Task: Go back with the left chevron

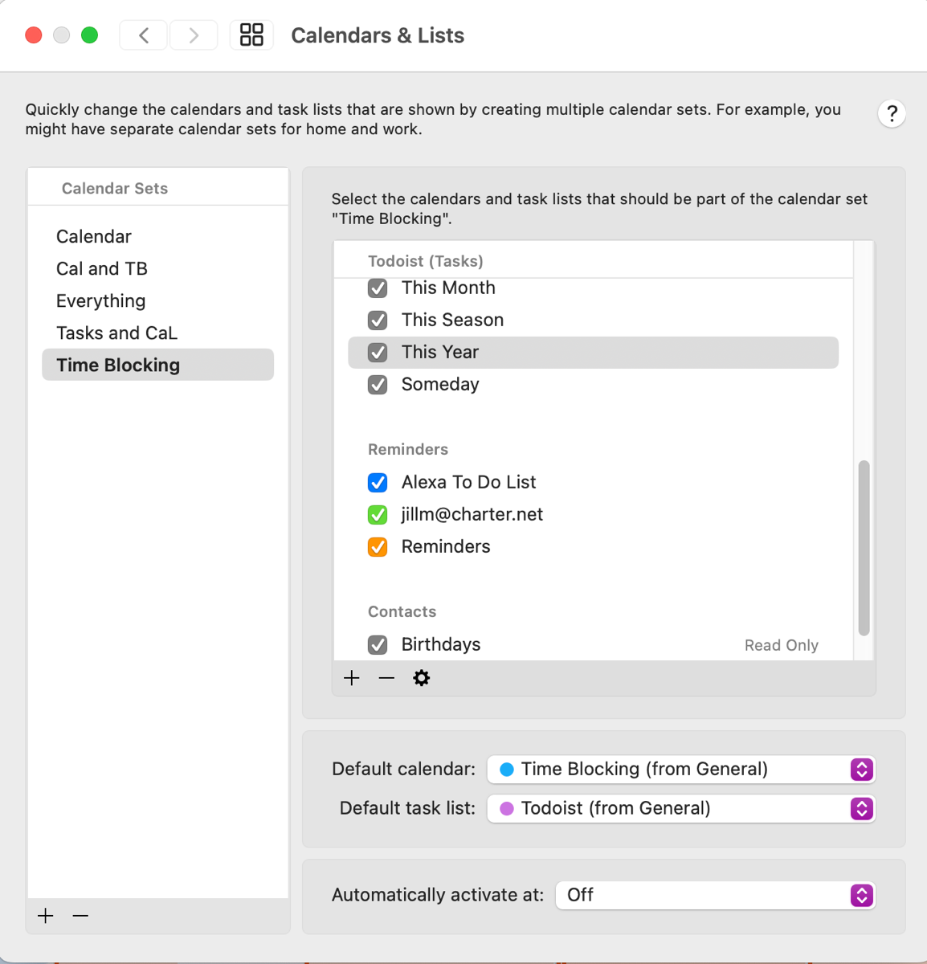Action: (144, 35)
